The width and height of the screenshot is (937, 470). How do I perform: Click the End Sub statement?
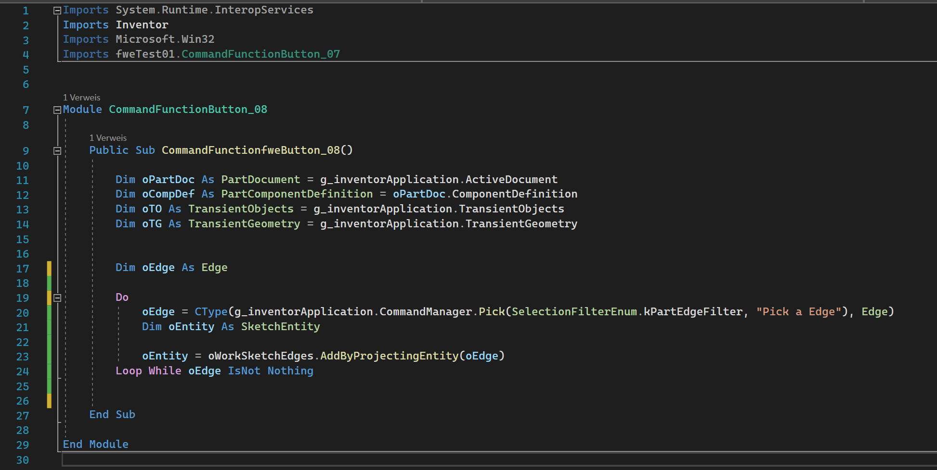pyautogui.click(x=112, y=415)
